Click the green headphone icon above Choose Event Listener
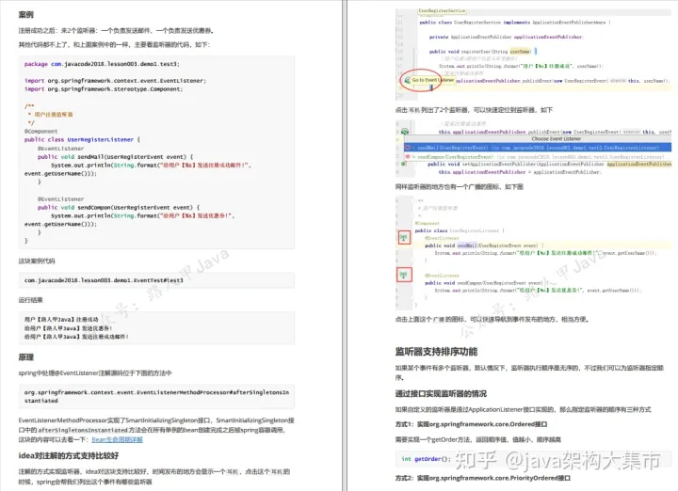Screen dimensions: 678x491 405,132
